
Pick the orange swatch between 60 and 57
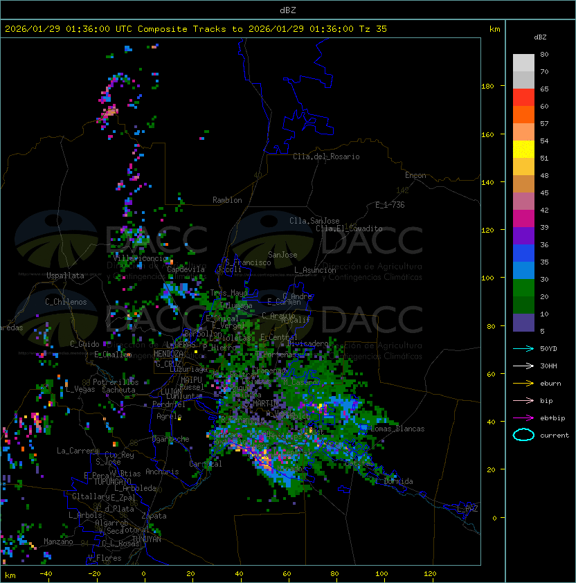tap(523, 115)
